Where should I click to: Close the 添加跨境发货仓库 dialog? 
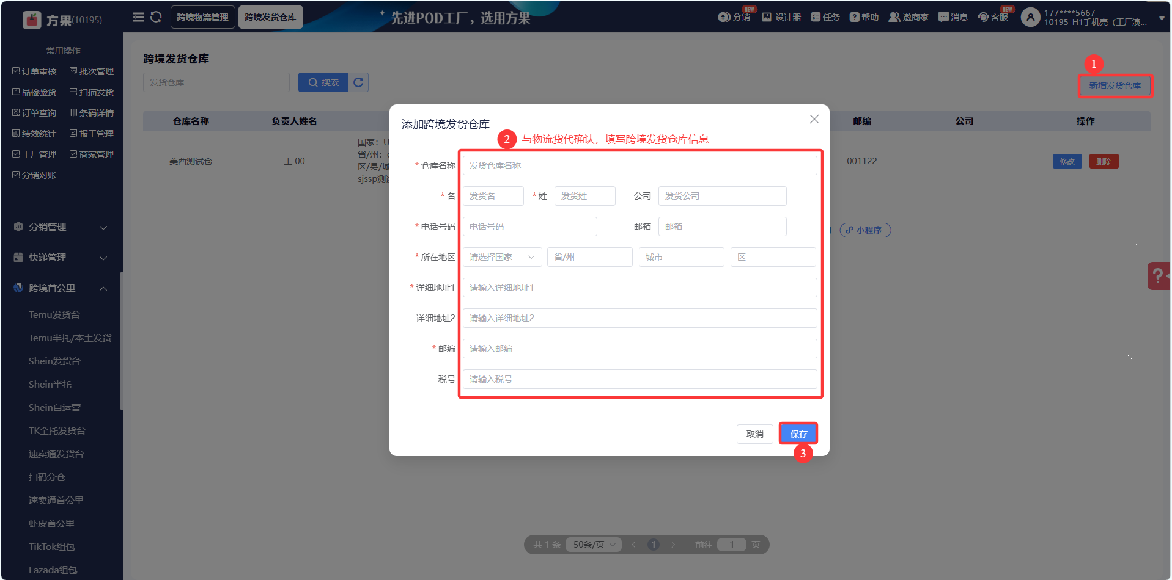point(814,119)
